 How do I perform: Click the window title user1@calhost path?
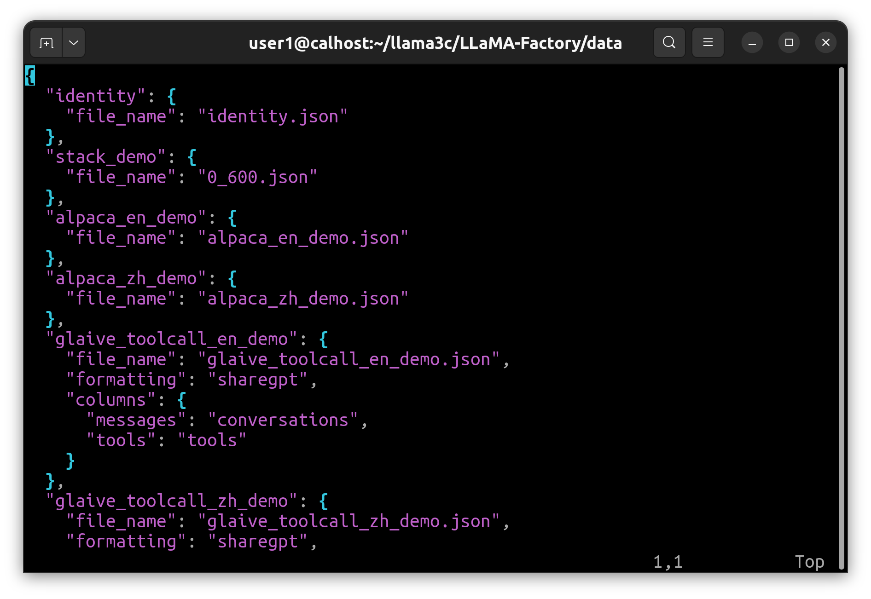(435, 43)
